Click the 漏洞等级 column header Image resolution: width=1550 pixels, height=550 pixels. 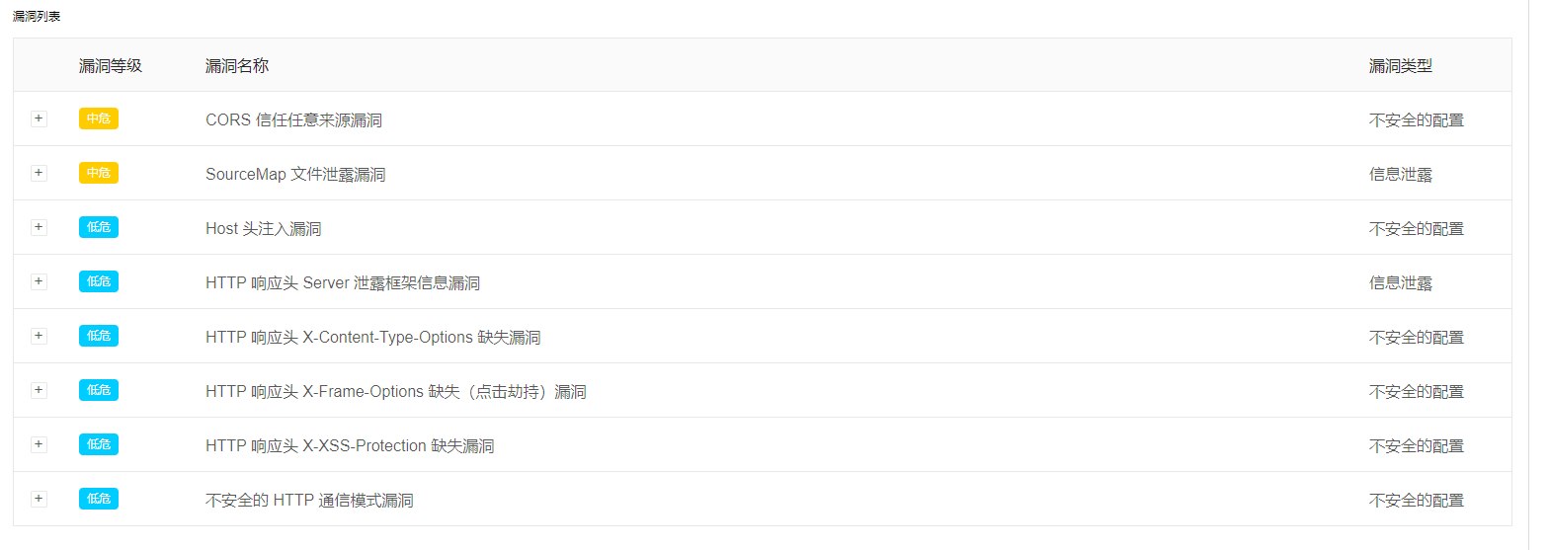[x=111, y=66]
